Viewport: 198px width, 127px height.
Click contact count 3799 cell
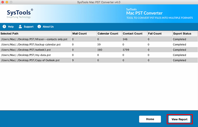point(135,50)
